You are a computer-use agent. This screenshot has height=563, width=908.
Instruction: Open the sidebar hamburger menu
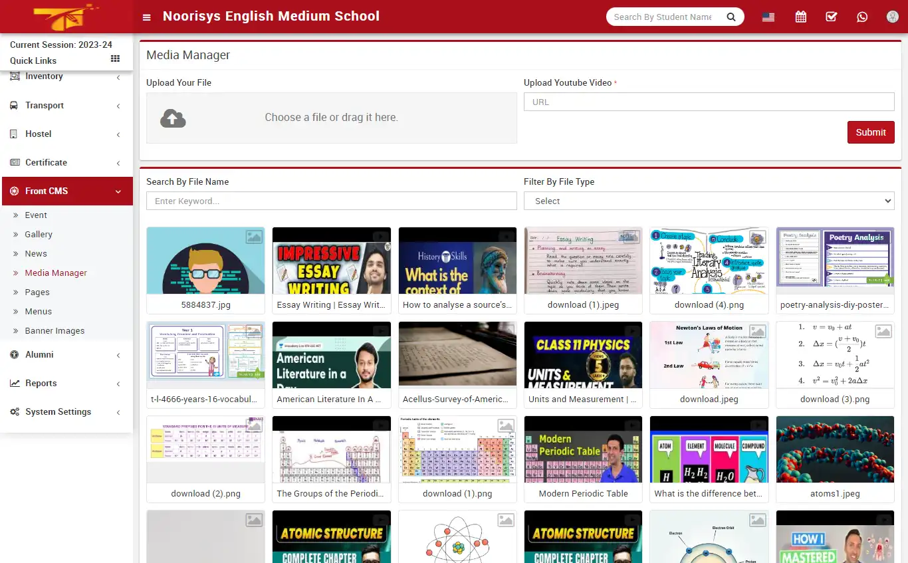pos(146,17)
